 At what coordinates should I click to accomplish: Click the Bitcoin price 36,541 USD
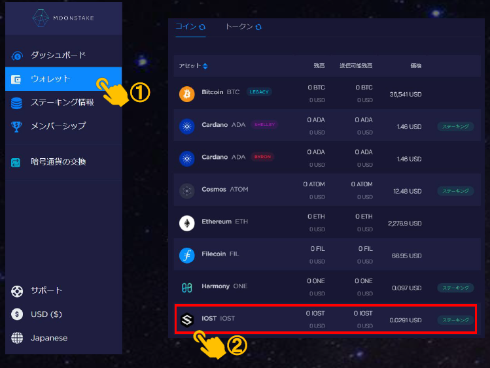click(406, 94)
